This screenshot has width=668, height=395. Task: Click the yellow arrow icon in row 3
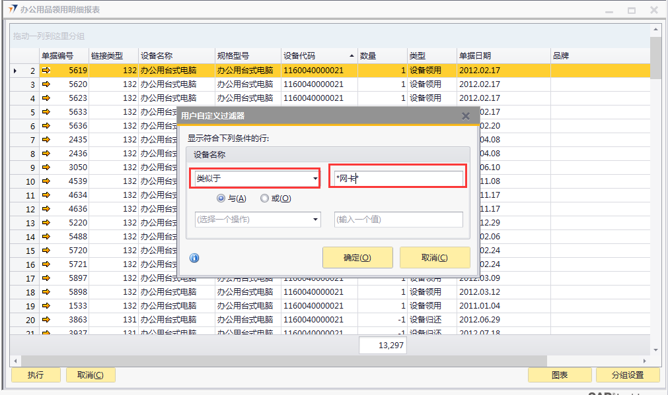(x=46, y=84)
